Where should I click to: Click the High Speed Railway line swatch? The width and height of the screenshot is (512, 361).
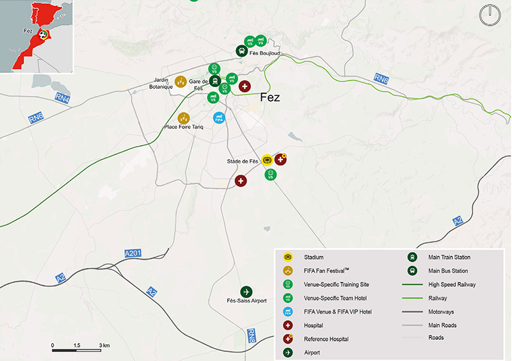[x=412, y=285]
